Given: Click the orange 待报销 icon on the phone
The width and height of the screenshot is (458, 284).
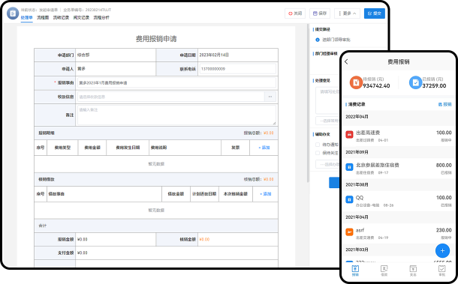Looking at the screenshot, I should tap(356, 82).
